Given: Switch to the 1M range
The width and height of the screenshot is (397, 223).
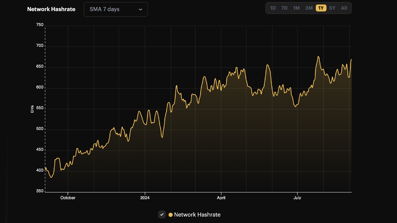Looking at the screenshot, I should [x=296, y=8].
